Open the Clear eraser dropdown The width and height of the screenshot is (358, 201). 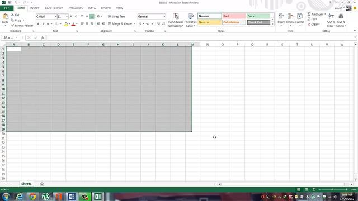[313, 24]
